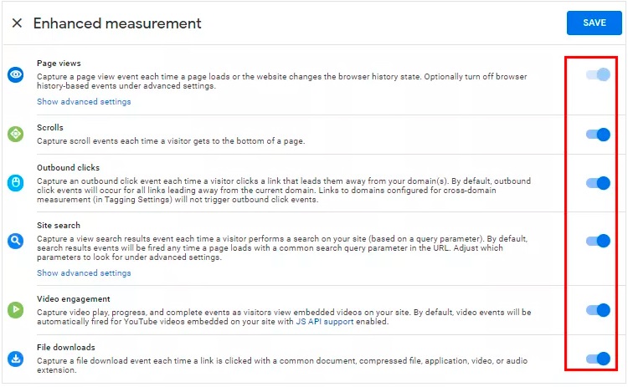
Task: Switch off Video engagement toggle
Action: [x=598, y=310]
